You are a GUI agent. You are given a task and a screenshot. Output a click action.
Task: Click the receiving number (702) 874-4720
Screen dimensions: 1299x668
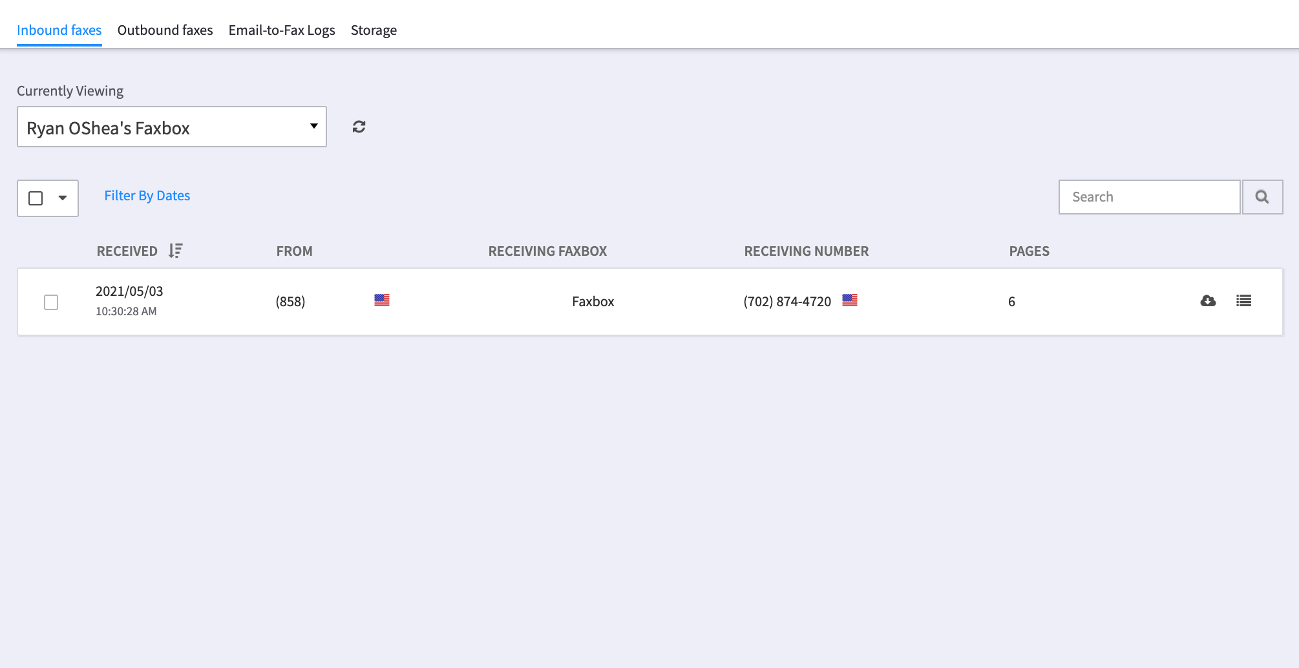(x=787, y=302)
